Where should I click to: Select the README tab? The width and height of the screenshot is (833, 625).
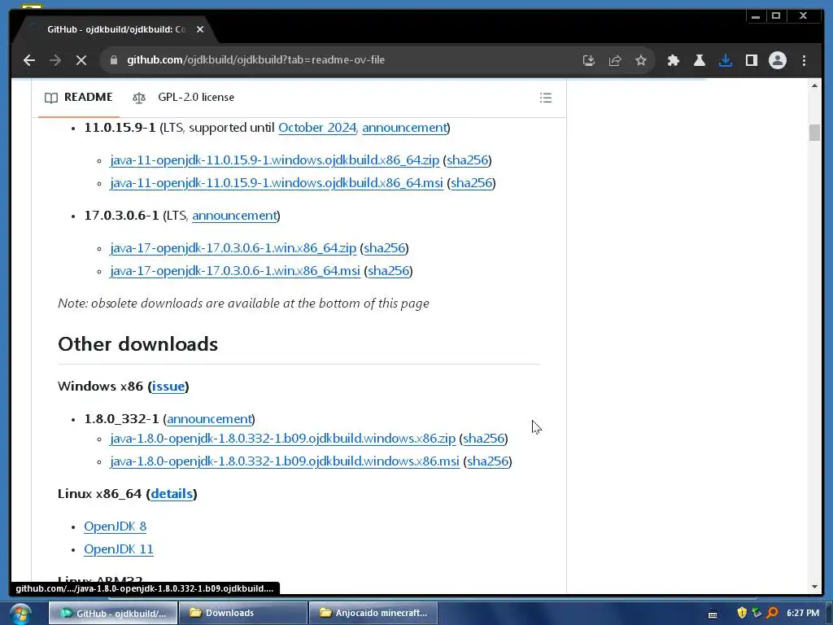click(x=79, y=98)
